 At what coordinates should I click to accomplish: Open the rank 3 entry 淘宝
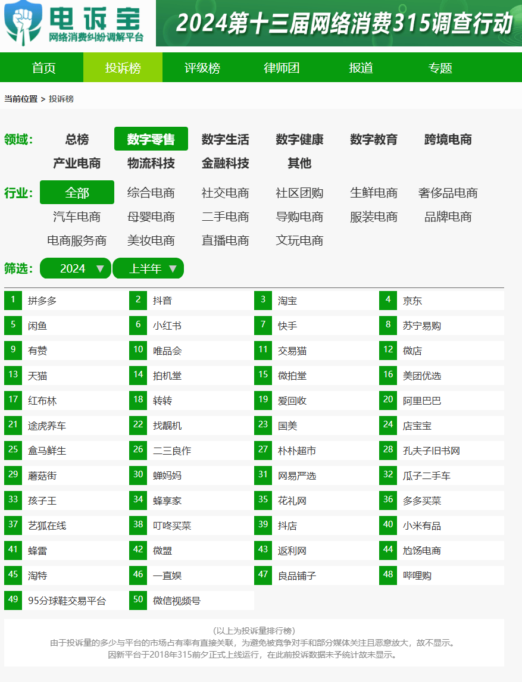coord(317,301)
